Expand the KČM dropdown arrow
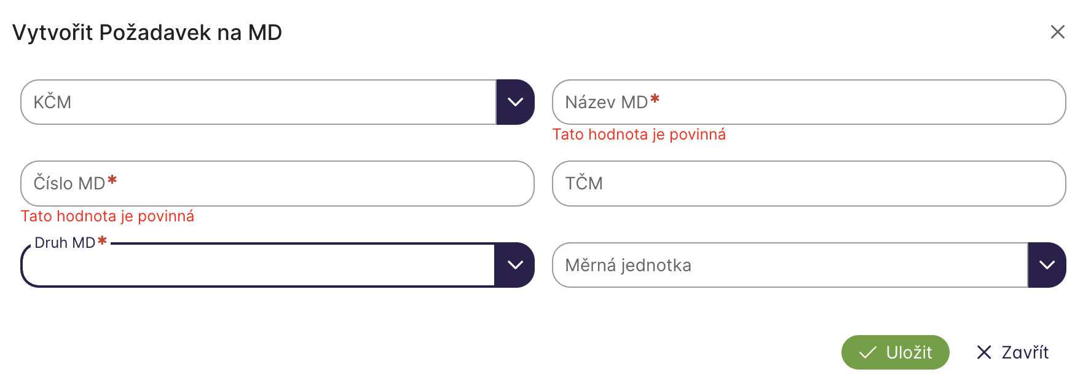 pyautogui.click(x=515, y=102)
